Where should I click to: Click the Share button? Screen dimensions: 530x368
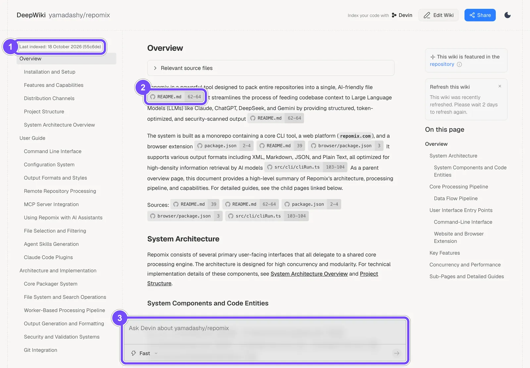(x=480, y=15)
